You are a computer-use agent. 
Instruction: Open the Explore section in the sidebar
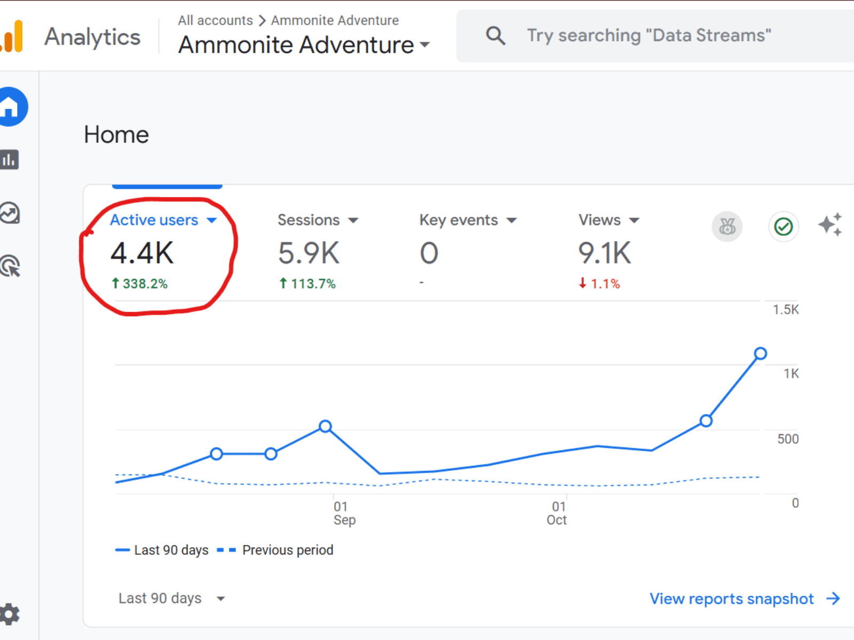10,212
